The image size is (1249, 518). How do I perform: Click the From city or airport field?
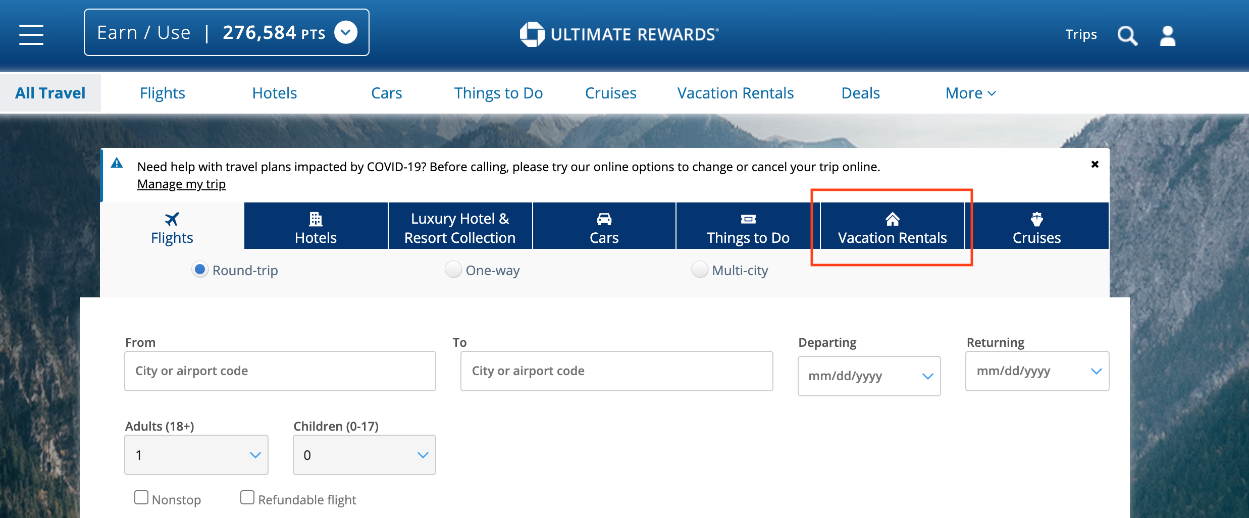[x=280, y=371]
